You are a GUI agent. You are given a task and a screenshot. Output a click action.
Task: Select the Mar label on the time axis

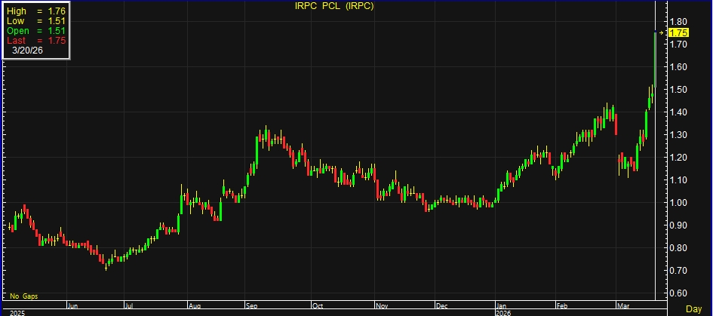[622, 305]
